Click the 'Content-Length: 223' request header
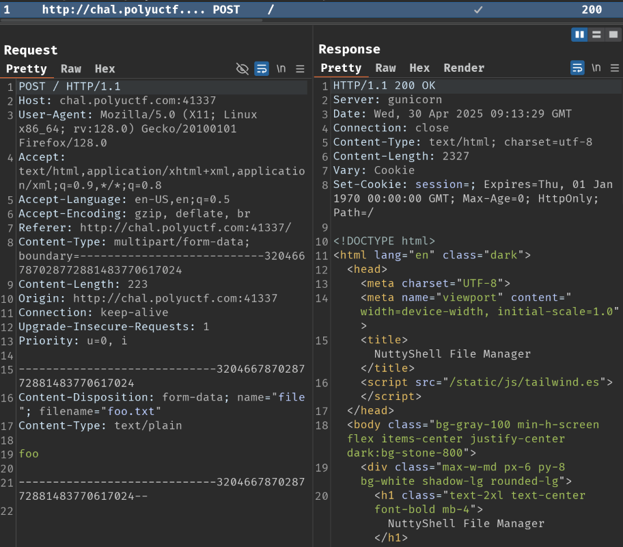Image resolution: width=623 pixels, height=547 pixels. coord(83,284)
